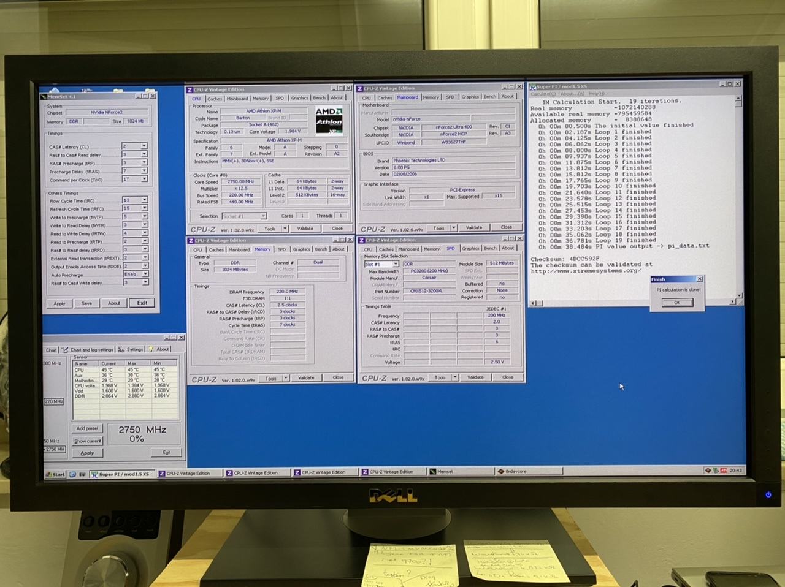
Task: Switch to the Caches tab in CPU-Z CPU window
Action: pyautogui.click(x=215, y=98)
